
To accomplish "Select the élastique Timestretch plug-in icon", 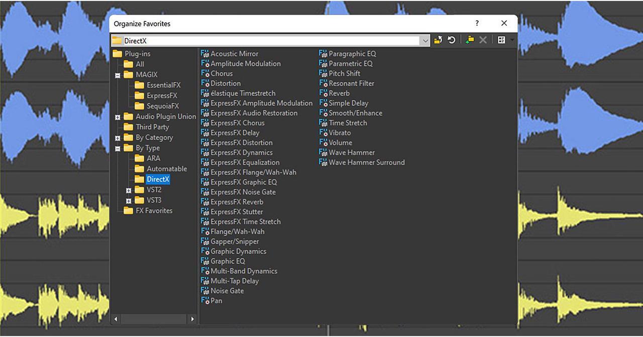I will (x=205, y=93).
